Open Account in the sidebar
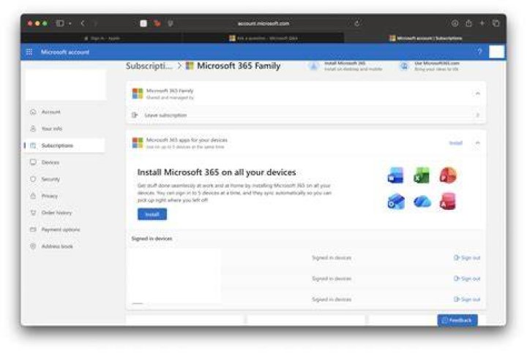This screenshot has width=527, height=353. click(x=51, y=112)
